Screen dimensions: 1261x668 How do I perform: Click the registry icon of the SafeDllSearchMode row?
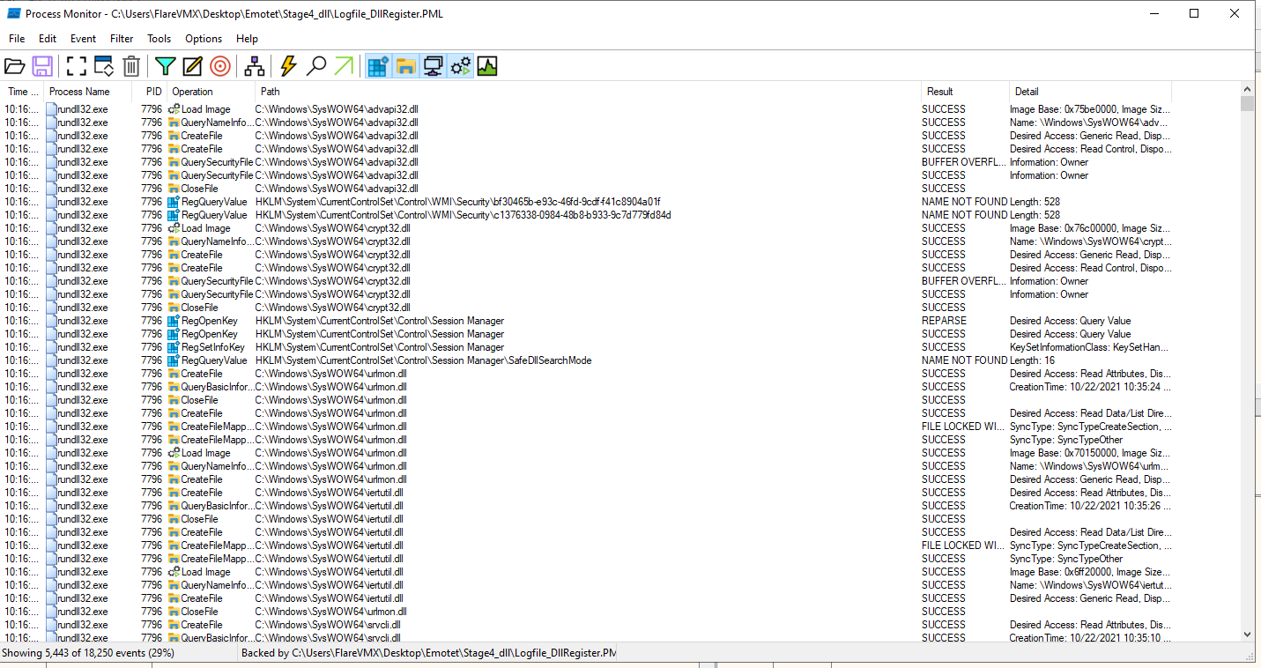click(x=174, y=360)
